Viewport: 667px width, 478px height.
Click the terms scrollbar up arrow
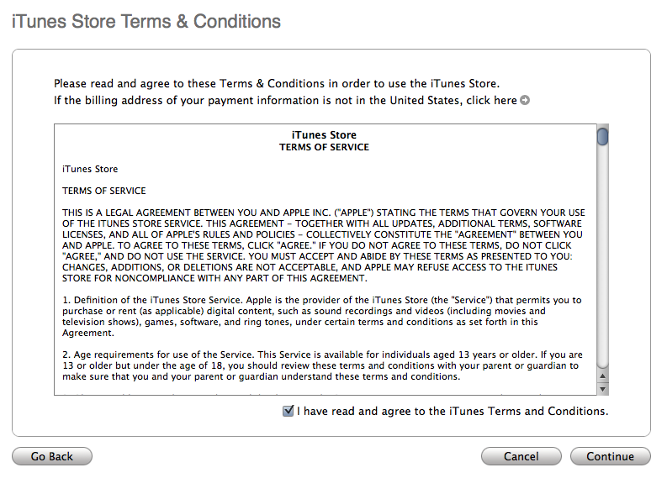click(602, 376)
